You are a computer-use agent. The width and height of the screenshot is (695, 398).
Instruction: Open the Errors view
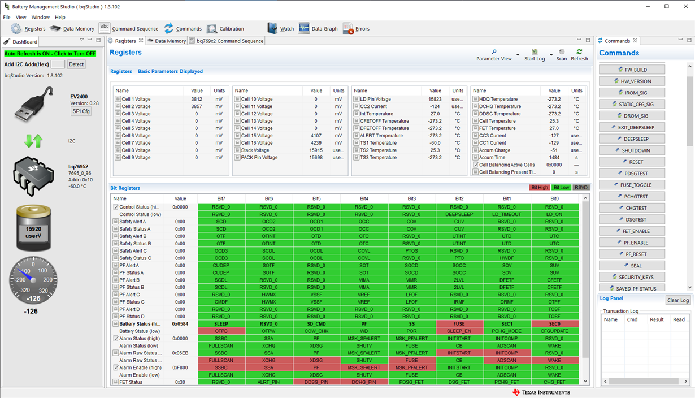pyautogui.click(x=356, y=29)
